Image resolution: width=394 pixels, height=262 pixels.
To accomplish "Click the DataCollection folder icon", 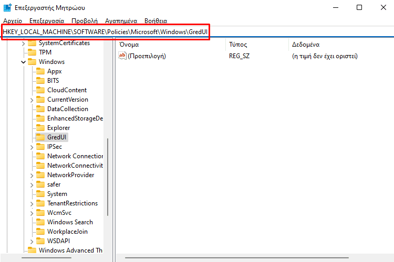I will pyautogui.click(x=40, y=109).
